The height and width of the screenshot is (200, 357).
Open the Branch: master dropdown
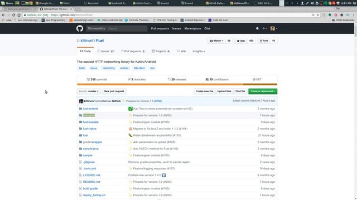[x=89, y=91]
